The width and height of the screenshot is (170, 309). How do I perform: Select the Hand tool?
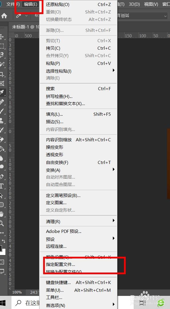pyautogui.click(x=2, y=214)
